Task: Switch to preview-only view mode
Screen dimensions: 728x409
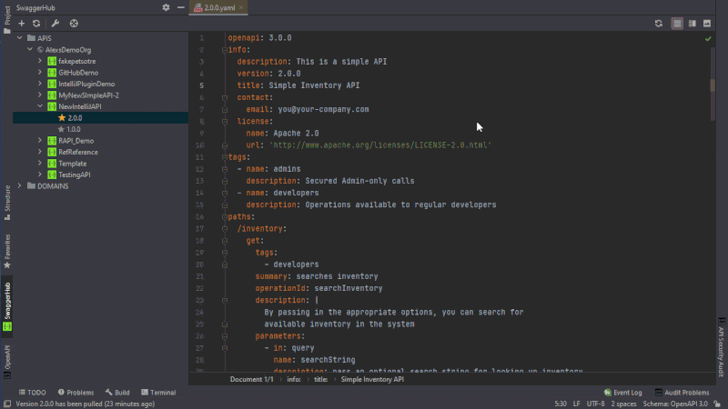Action: pos(707,24)
